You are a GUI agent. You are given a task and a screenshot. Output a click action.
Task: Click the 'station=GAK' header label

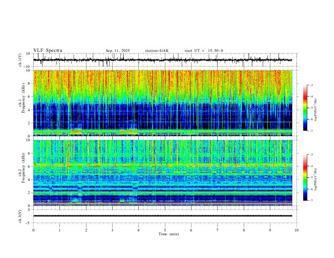(x=156, y=51)
